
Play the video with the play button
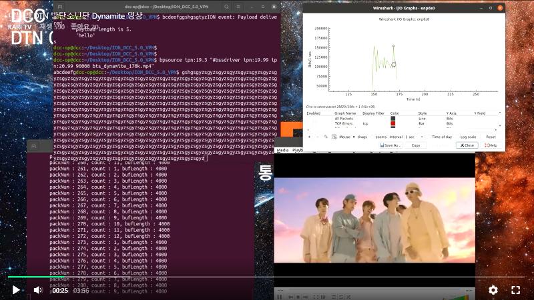[15, 290]
